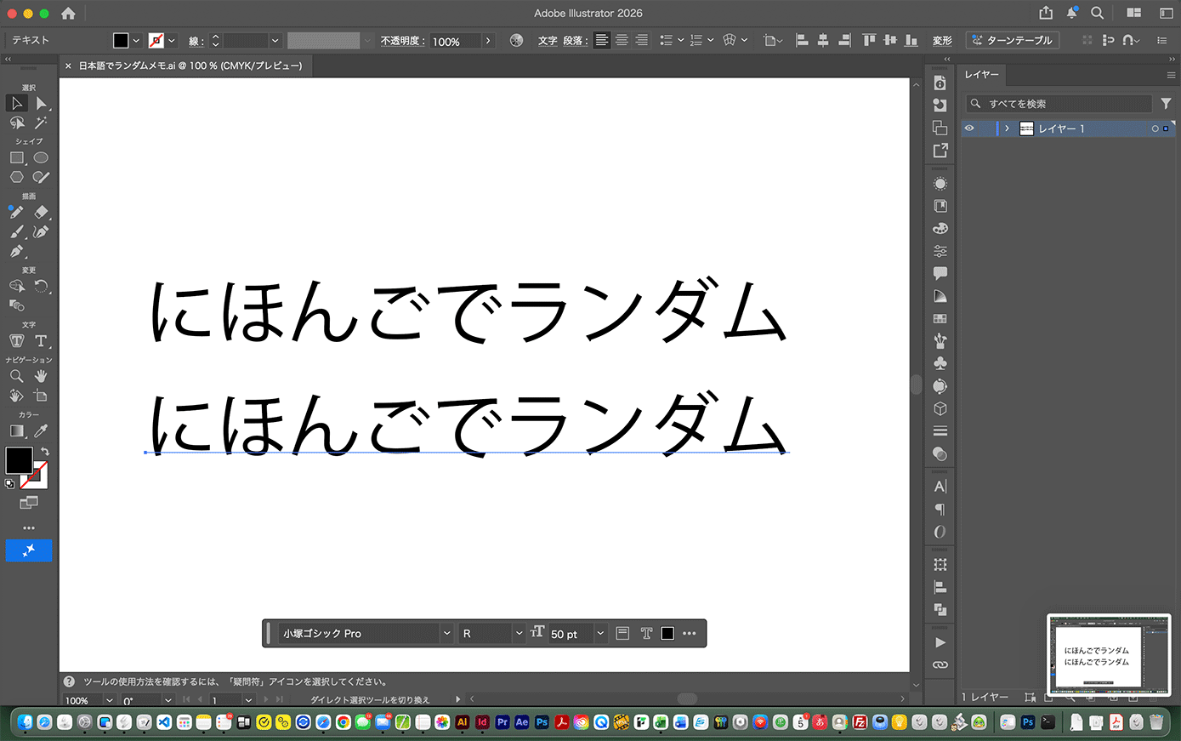This screenshot has width=1181, height=741.
Task: Open the font size 50 pt dropdown
Action: 600,634
